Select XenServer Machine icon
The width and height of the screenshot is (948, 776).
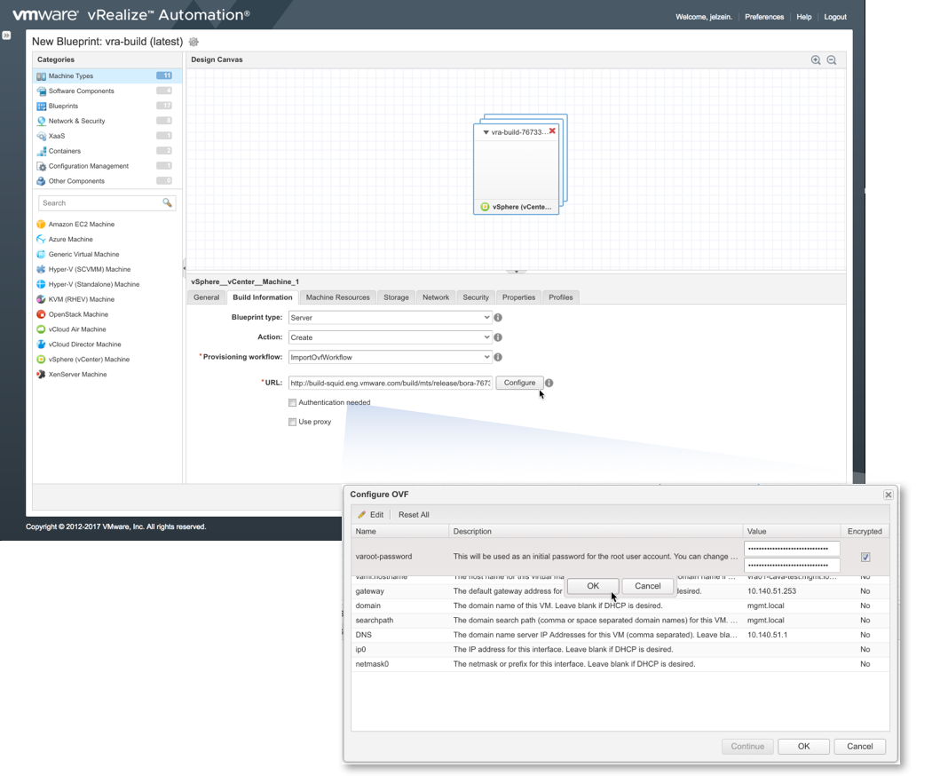[41, 375]
